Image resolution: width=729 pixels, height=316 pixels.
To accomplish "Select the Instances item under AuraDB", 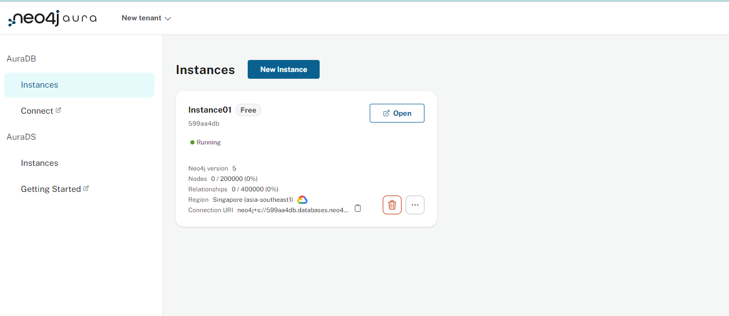I will click(x=39, y=84).
